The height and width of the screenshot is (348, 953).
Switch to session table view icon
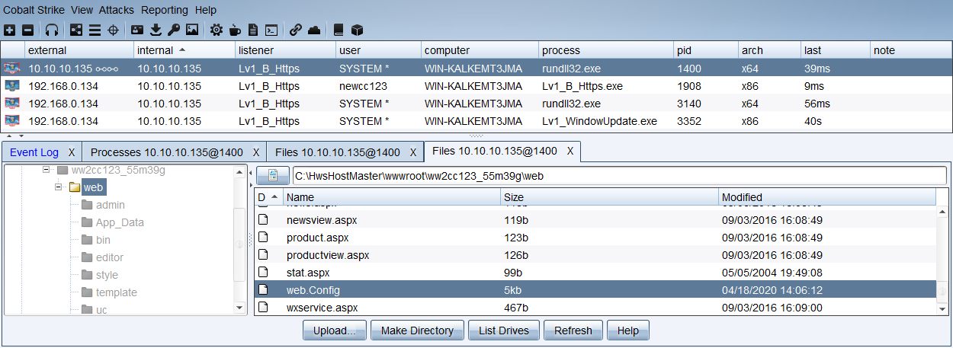95,30
